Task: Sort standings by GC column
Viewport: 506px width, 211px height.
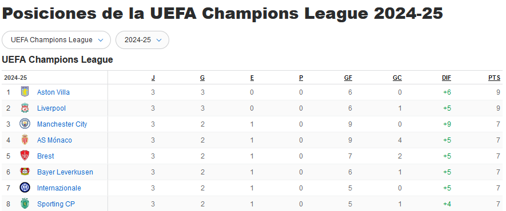Action: (x=397, y=78)
